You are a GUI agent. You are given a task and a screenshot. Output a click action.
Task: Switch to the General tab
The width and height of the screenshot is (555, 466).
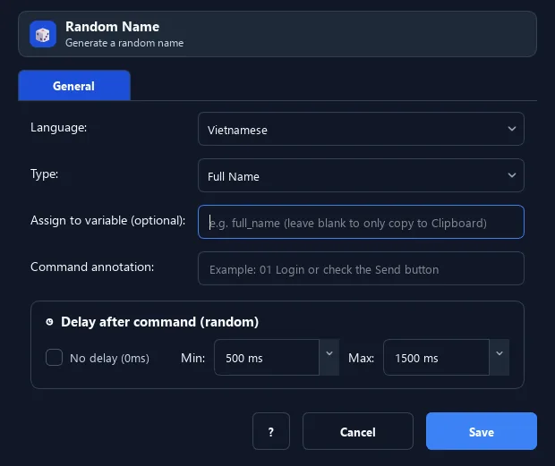74,86
